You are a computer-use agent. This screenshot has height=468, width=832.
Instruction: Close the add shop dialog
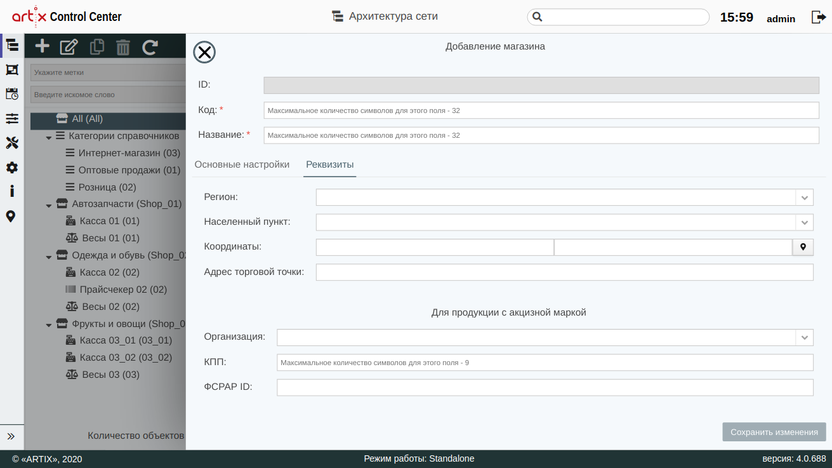click(x=204, y=53)
